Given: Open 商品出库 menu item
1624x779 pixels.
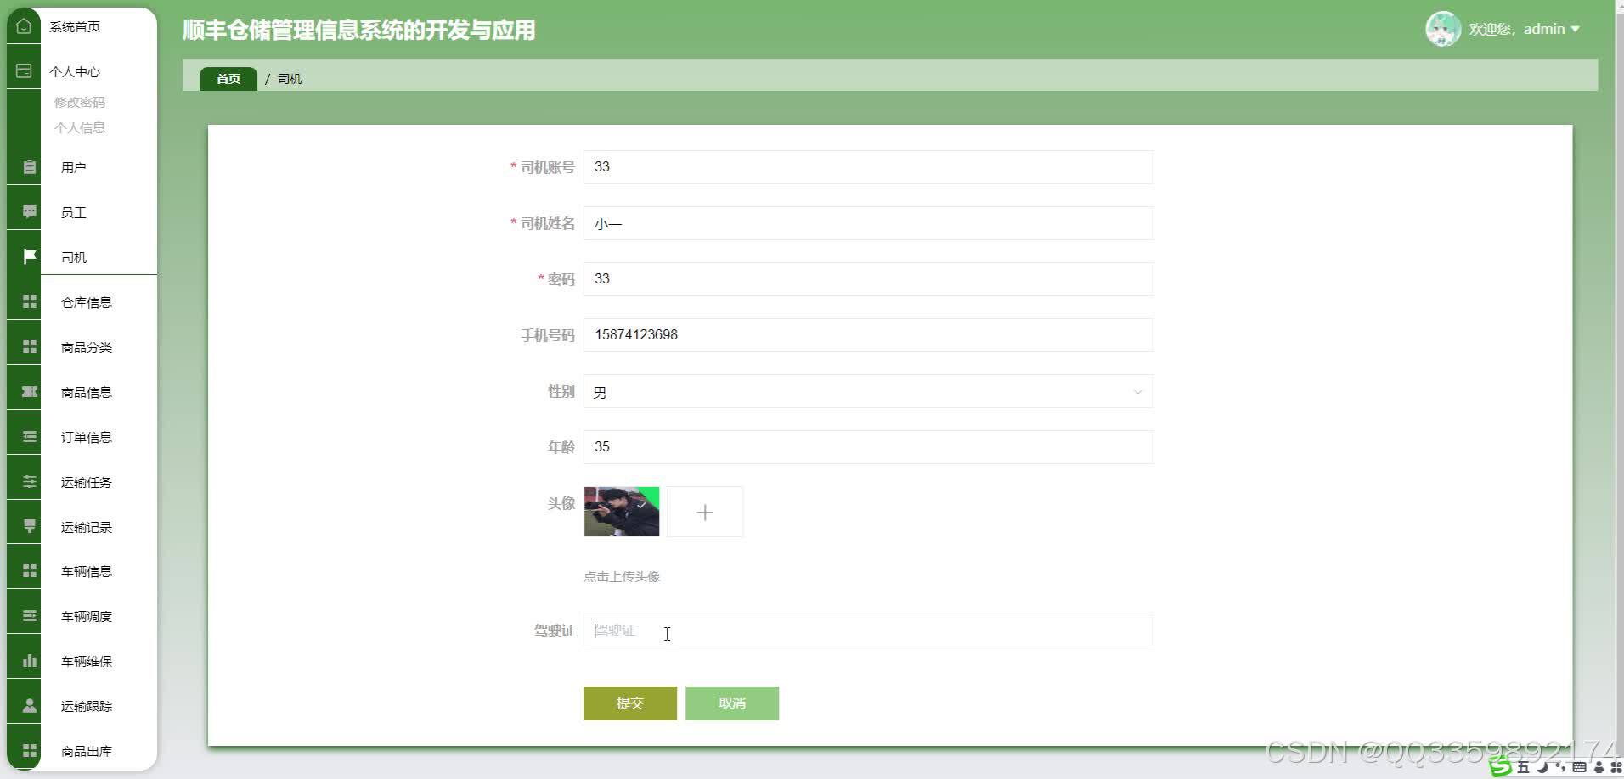Looking at the screenshot, I should pyautogui.click(x=87, y=751).
